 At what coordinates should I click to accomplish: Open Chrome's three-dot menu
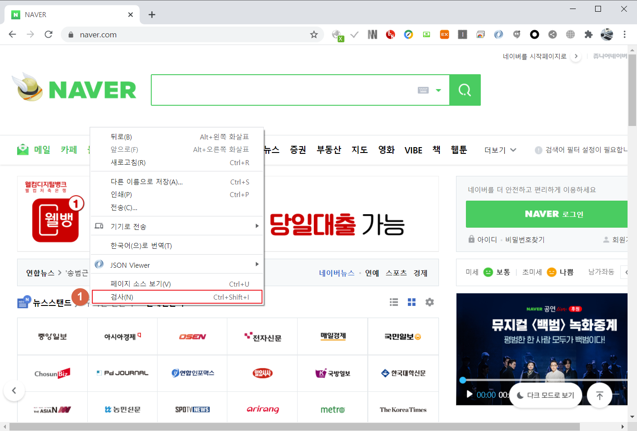click(x=624, y=35)
